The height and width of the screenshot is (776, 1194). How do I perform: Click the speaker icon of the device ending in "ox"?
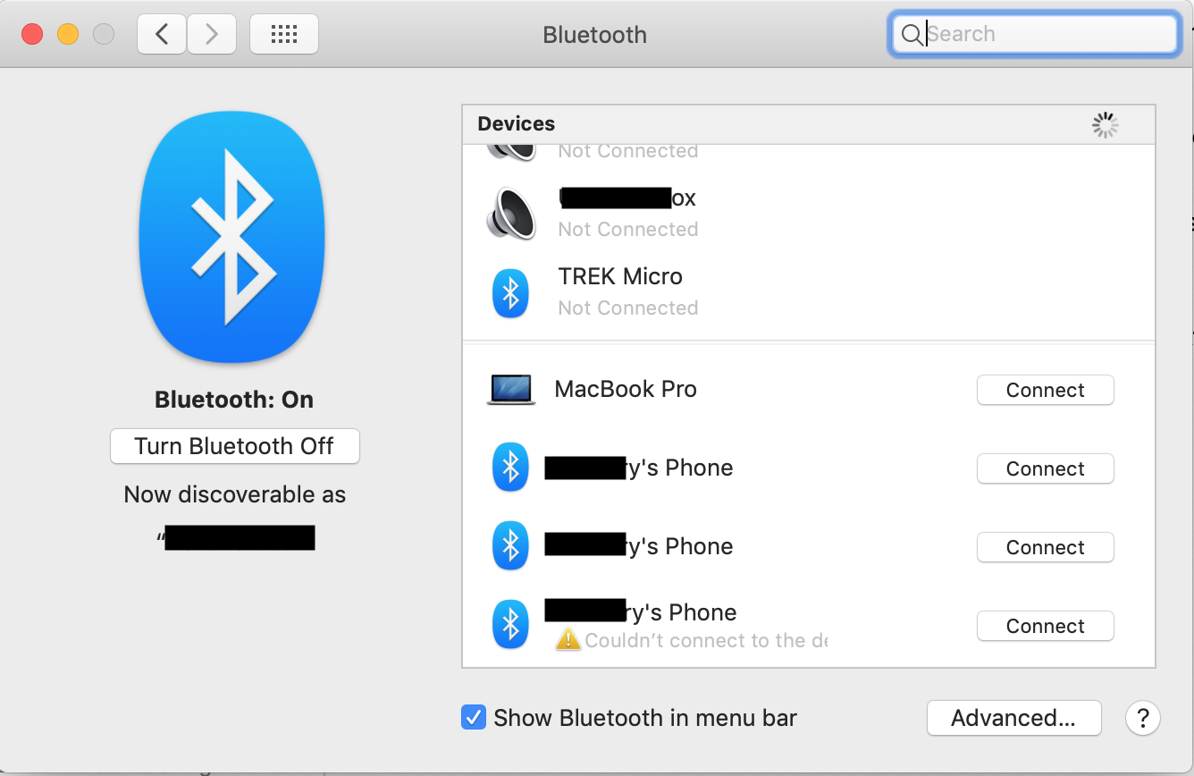point(511,214)
